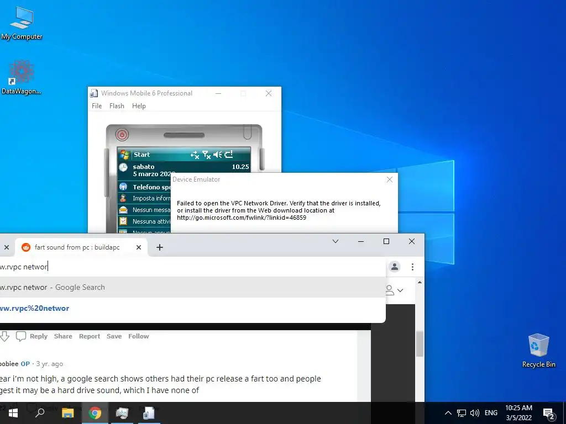The width and height of the screenshot is (566, 424).
Task: Open Chrome profile avatar button
Action: point(395,267)
